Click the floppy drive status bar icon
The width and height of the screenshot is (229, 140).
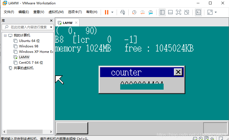(206, 138)
